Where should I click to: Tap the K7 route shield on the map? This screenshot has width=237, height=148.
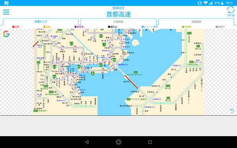tap(71, 43)
